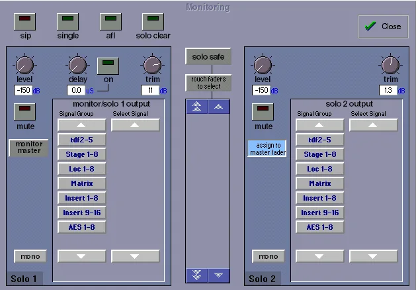Select Insert 9-16 group in solo 1 output

82,213
